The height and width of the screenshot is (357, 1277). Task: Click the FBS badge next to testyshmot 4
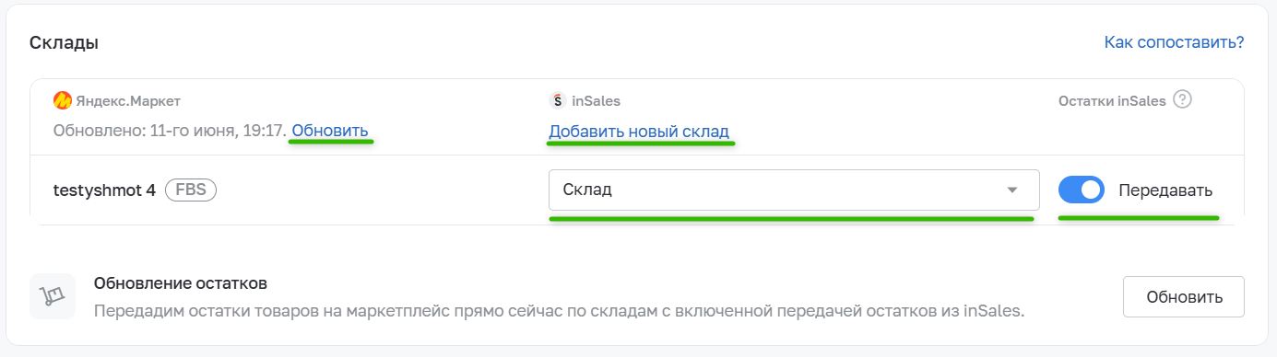tap(191, 190)
